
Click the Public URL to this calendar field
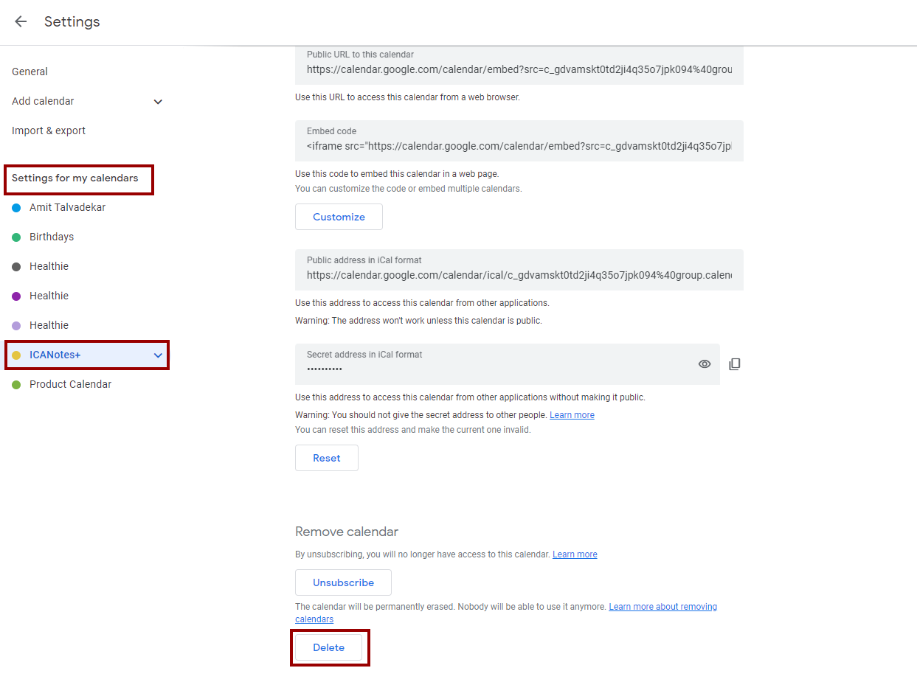pyautogui.click(x=519, y=70)
